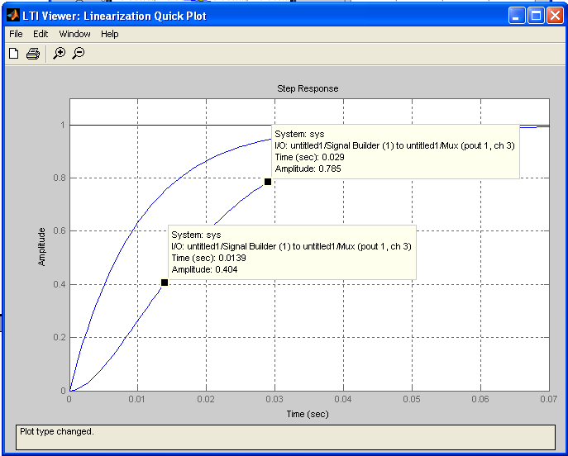This screenshot has width=568, height=456.
Task: Open the Help menu
Action: tap(110, 34)
